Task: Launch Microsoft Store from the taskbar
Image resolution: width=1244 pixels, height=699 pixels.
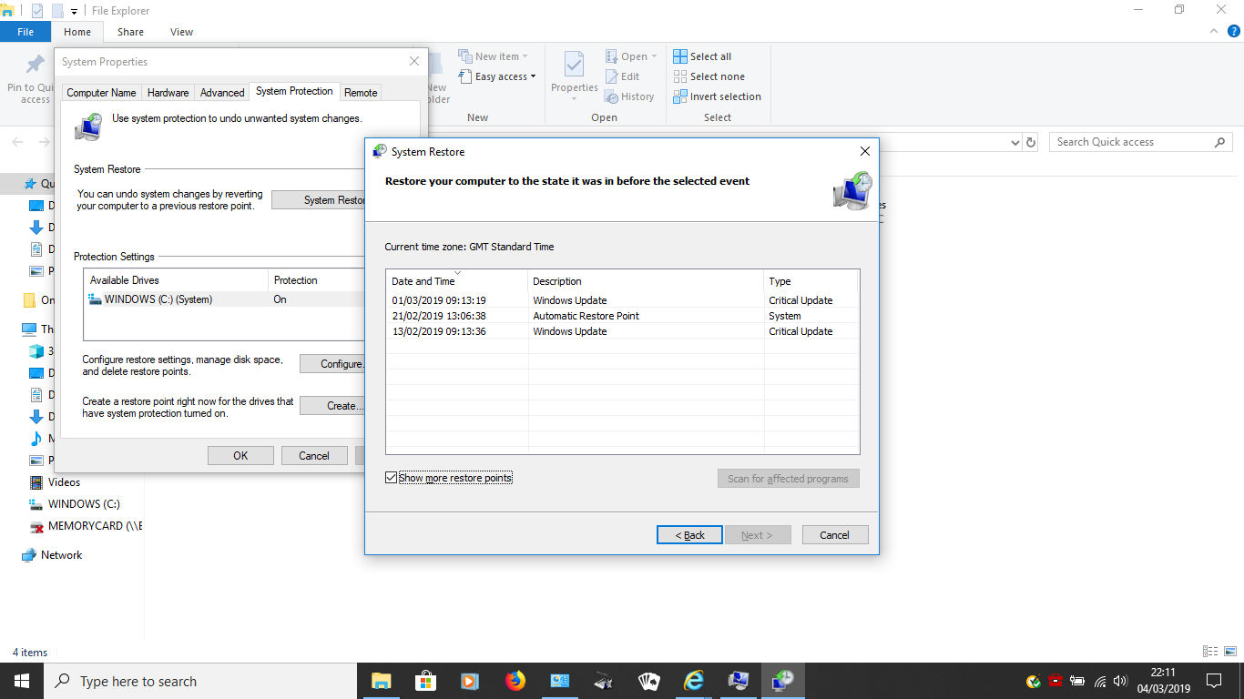Action: 425,681
